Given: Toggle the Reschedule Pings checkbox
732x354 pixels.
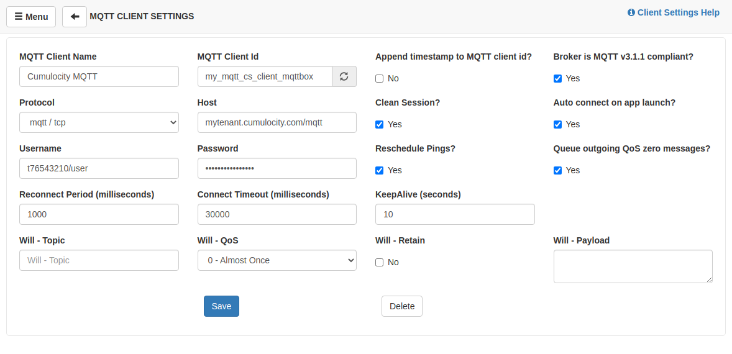Looking at the screenshot, I should [379, 171].
